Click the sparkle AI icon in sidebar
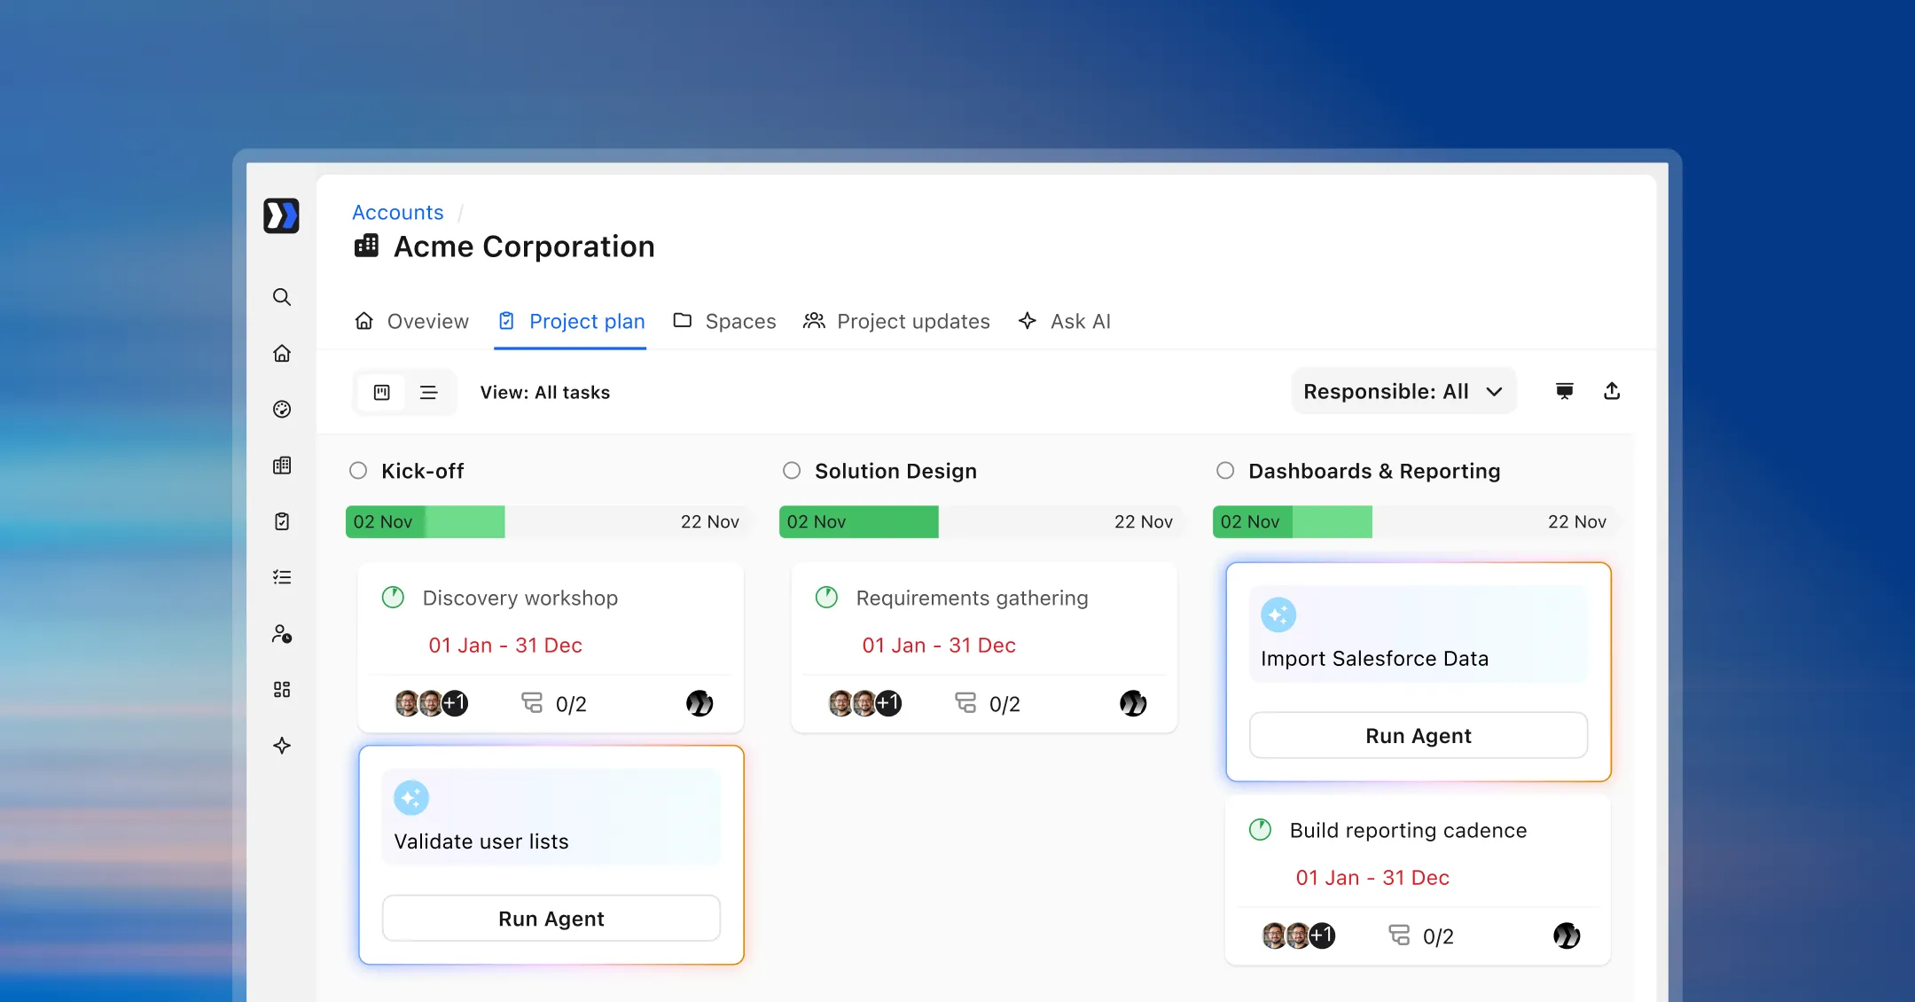This screenshot has width=1915, height=1002. coord(282,746)
